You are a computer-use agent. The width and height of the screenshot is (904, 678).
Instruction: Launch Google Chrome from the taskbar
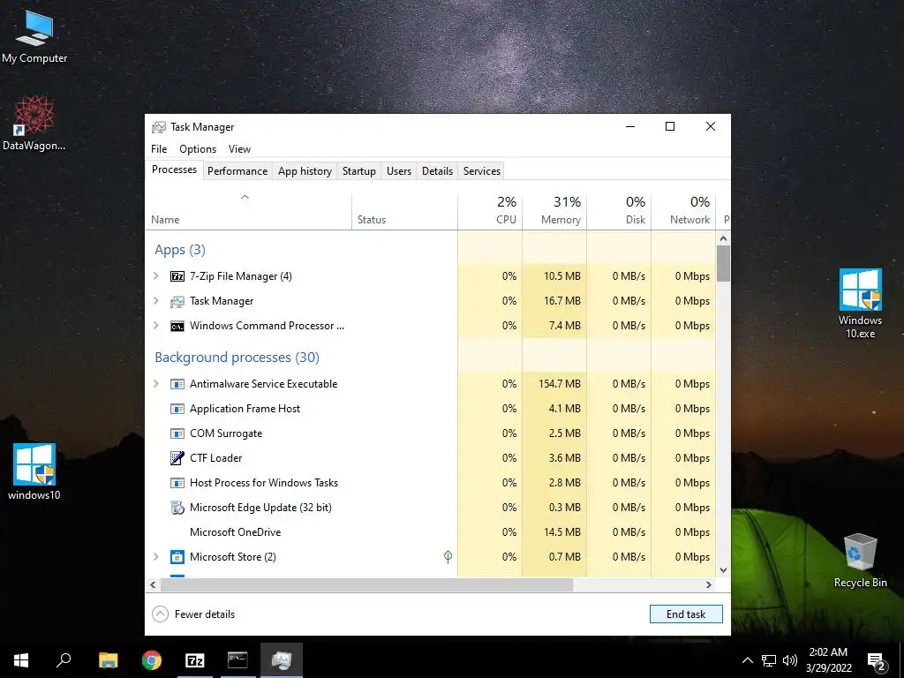click(152, 660)
